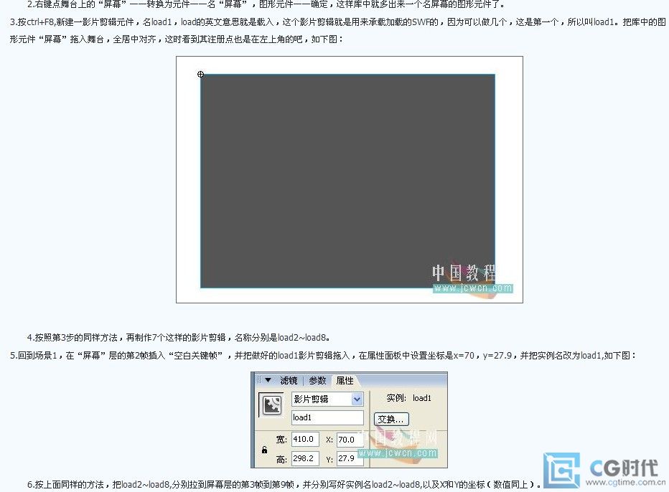Click the '实例: load1' label
The height and width of the screenshot is (492, 669).
tap(408, 398)
